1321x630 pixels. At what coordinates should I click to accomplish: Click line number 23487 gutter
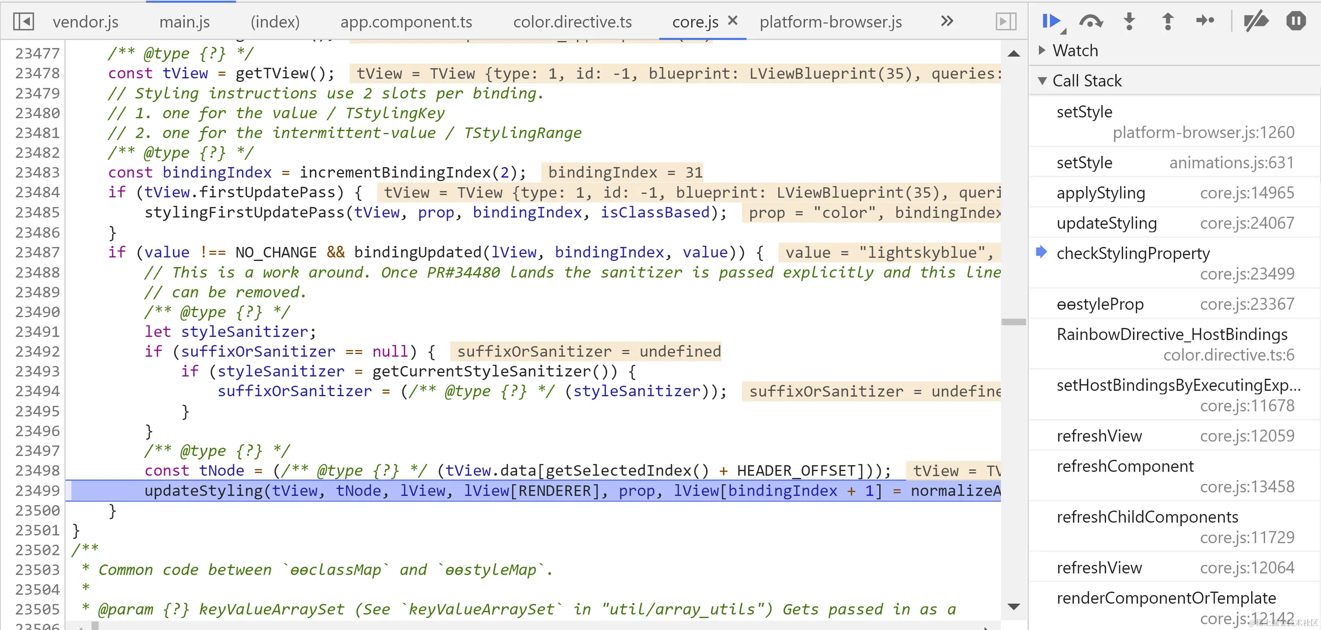[x=37, y=252]
